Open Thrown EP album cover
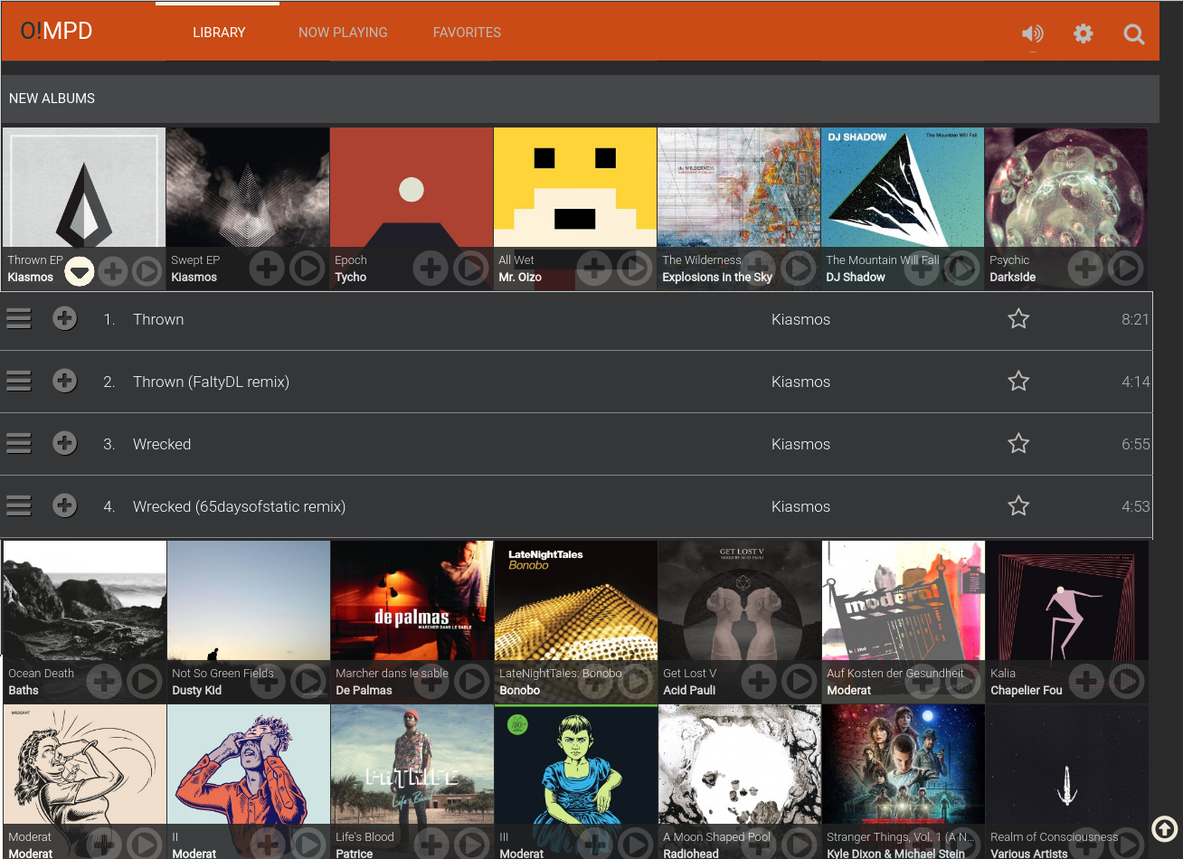This screenshot has width=1183, height=859. (84, 187)
